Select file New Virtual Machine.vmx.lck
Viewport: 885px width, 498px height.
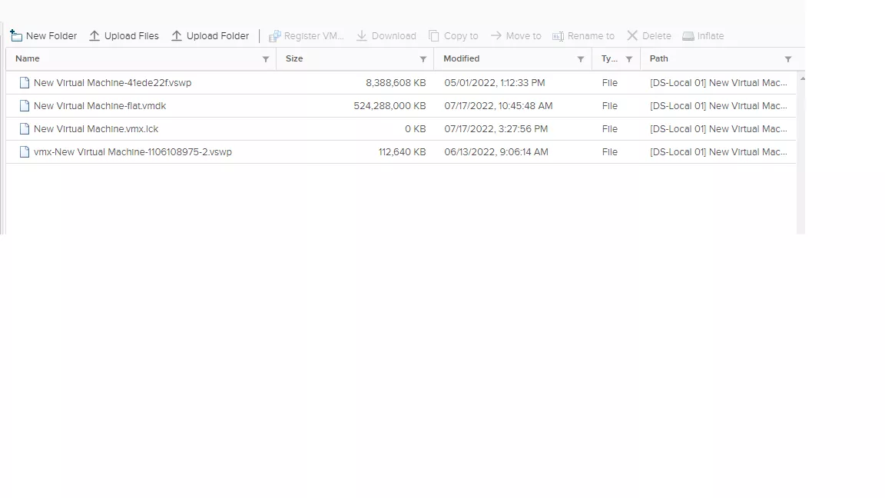[x=96, y=129]
